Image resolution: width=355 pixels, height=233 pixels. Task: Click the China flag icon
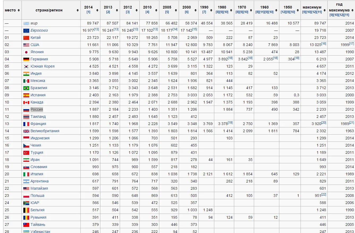coord(26,38)
